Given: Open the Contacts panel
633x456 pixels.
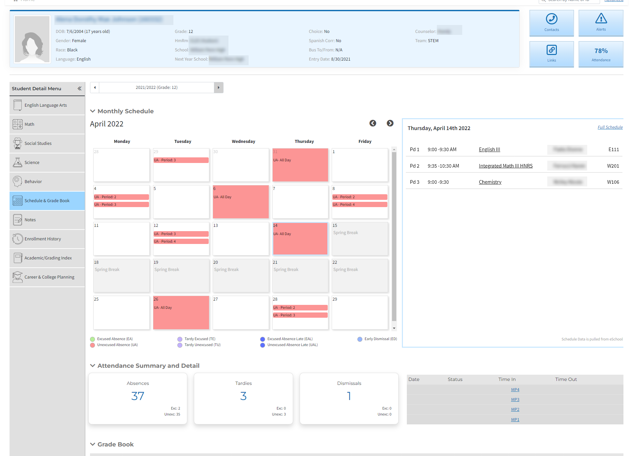Looking at the screenshot, I should [552, 22].
